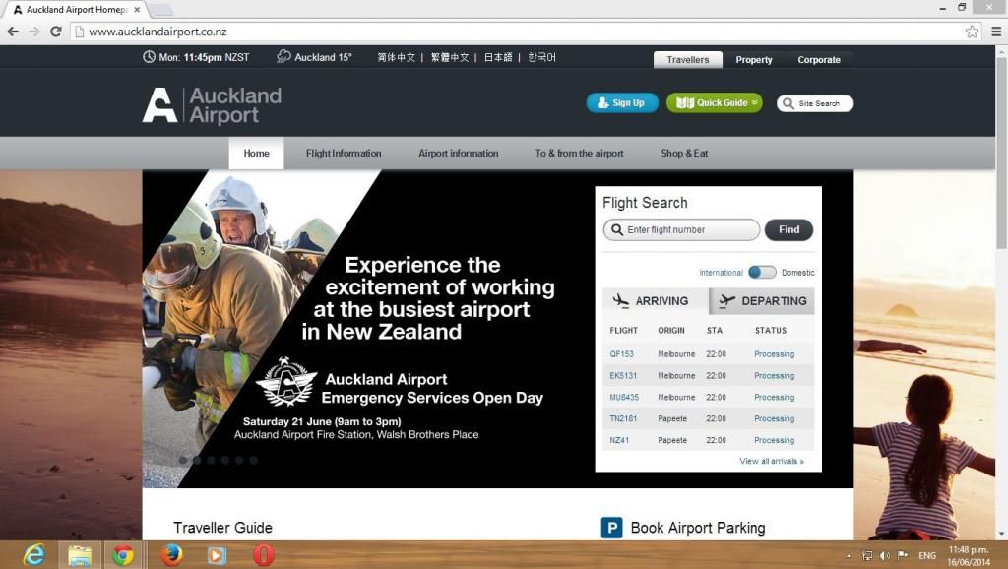Select the first carousel slide dot
Image resolution: width=1008 pixels, height=569 pixels.
(183, 460)
